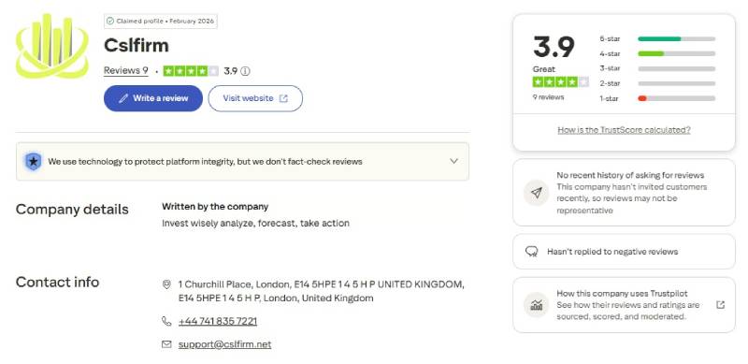Click the Visit website button
748x364 pixels.
pyautogui.click(x=255, y=98)
